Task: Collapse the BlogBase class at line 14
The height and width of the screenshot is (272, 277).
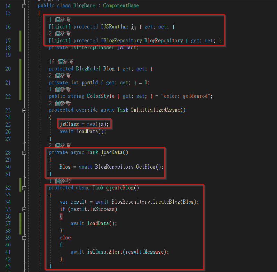Action: pyautogui.click(x=24, y=6)
